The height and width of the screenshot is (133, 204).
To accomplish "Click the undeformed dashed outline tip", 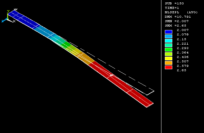I will click(151, 93).
